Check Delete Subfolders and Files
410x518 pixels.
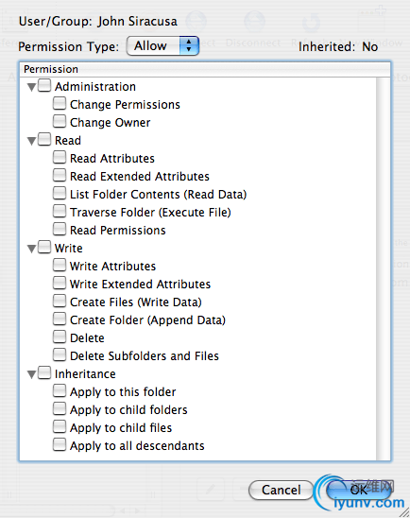coord(60,354)
